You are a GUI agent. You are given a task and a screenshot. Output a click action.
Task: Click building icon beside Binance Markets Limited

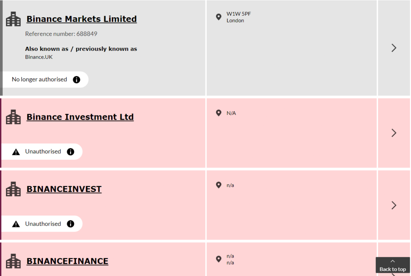point(13,19)
